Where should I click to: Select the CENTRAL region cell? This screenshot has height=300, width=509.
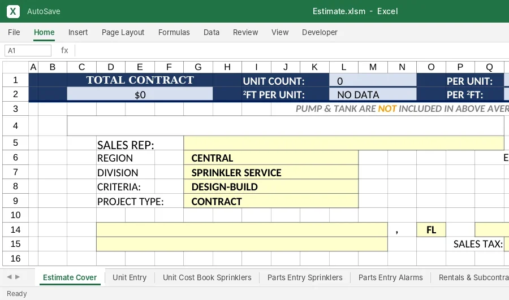pyautogui.click(x=271, y=158)
